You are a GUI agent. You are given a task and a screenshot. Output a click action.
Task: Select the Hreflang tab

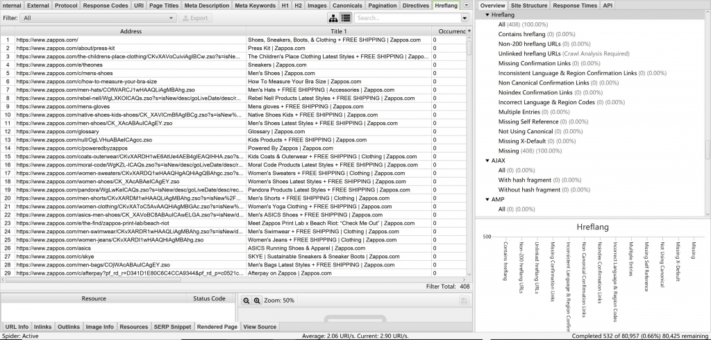446,6
